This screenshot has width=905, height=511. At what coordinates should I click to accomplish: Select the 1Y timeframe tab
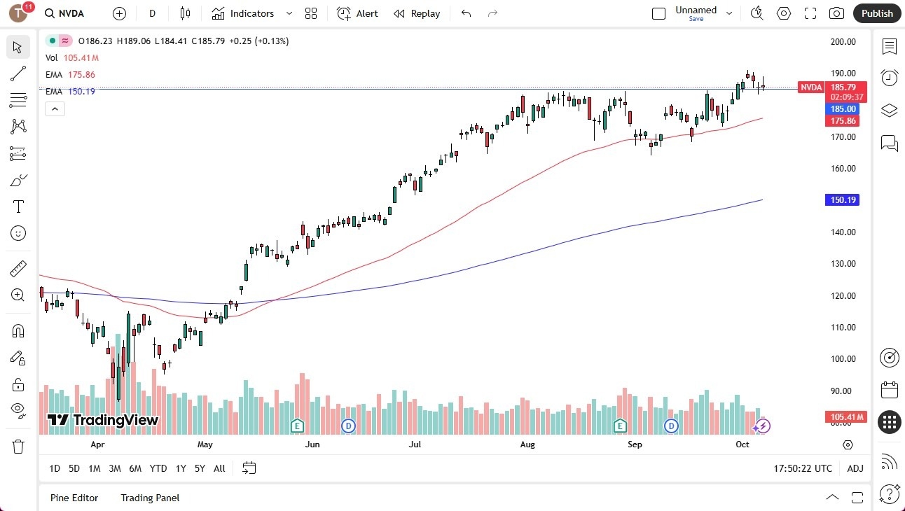point(180,468)
